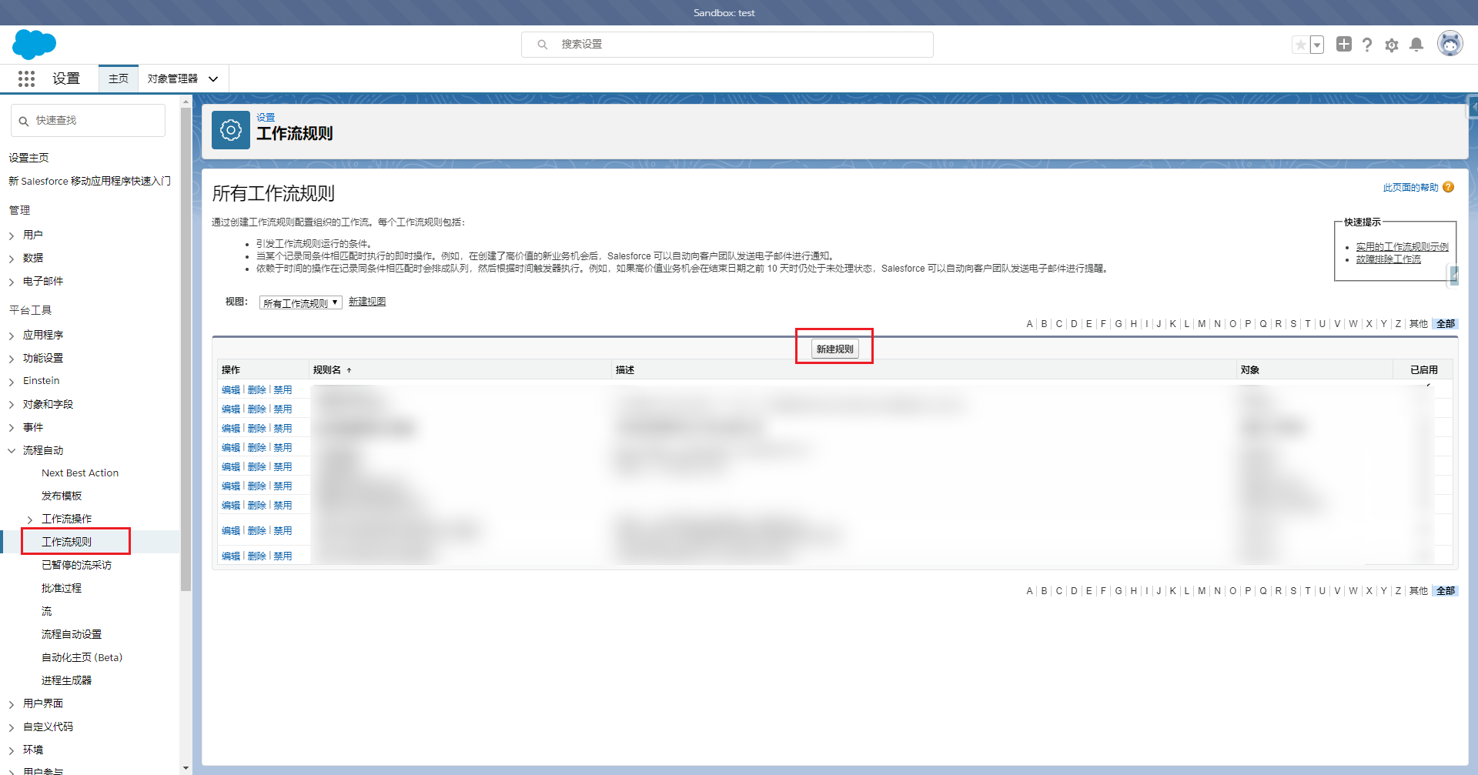Select 工作流规则 in sidebar
This screenshot has height=775, width=1478.
coord(66,542)
